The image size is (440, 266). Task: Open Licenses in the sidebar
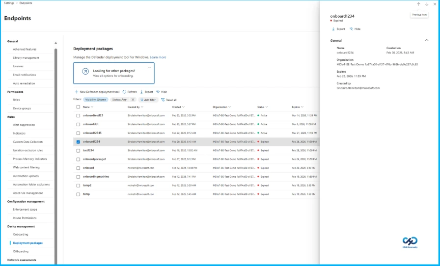click(x=18, y=67)
